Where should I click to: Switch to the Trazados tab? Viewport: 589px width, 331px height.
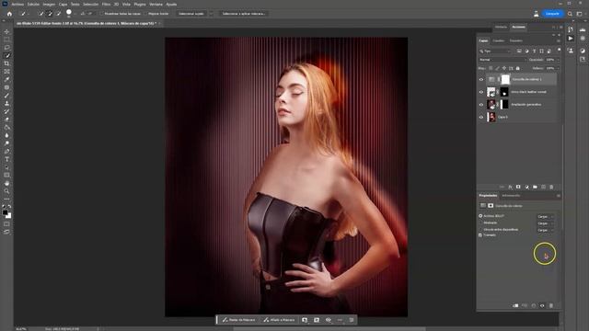(516, 40)
